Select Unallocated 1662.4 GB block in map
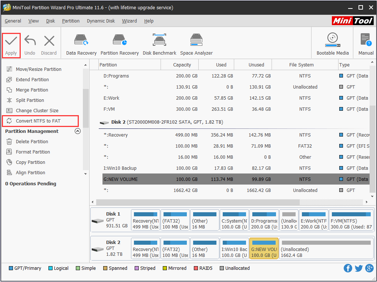Image resolution: width=377 pixels, height=282 pixels. coord(326,248)
